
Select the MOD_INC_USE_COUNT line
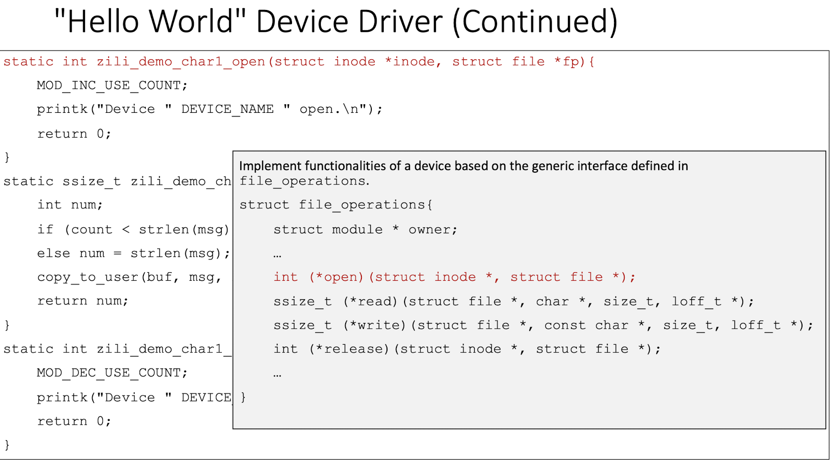(112, 85)
